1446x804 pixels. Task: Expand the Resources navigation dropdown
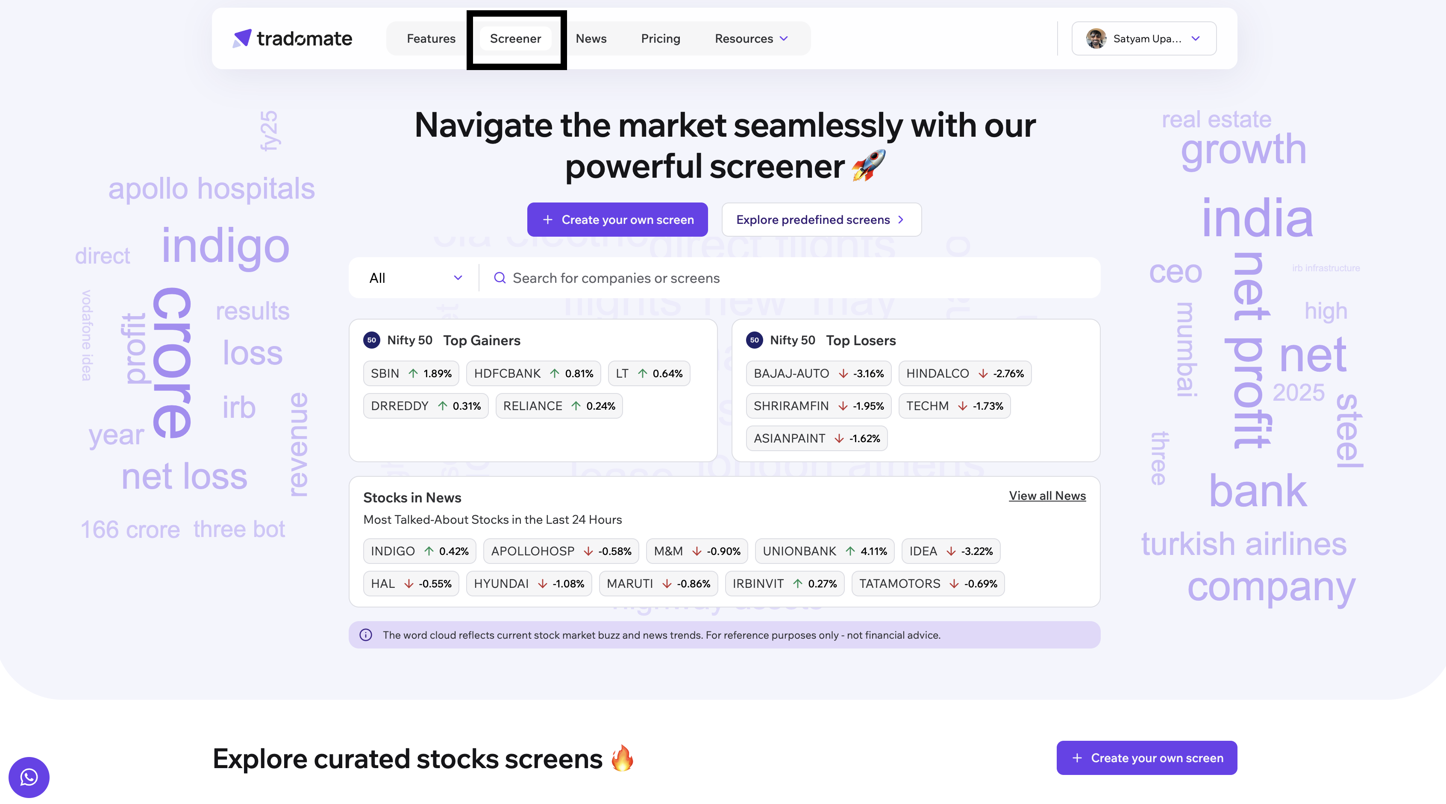tap(750, 38)
